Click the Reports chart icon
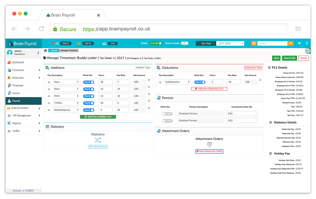The image size is (316, 199). 9,123
